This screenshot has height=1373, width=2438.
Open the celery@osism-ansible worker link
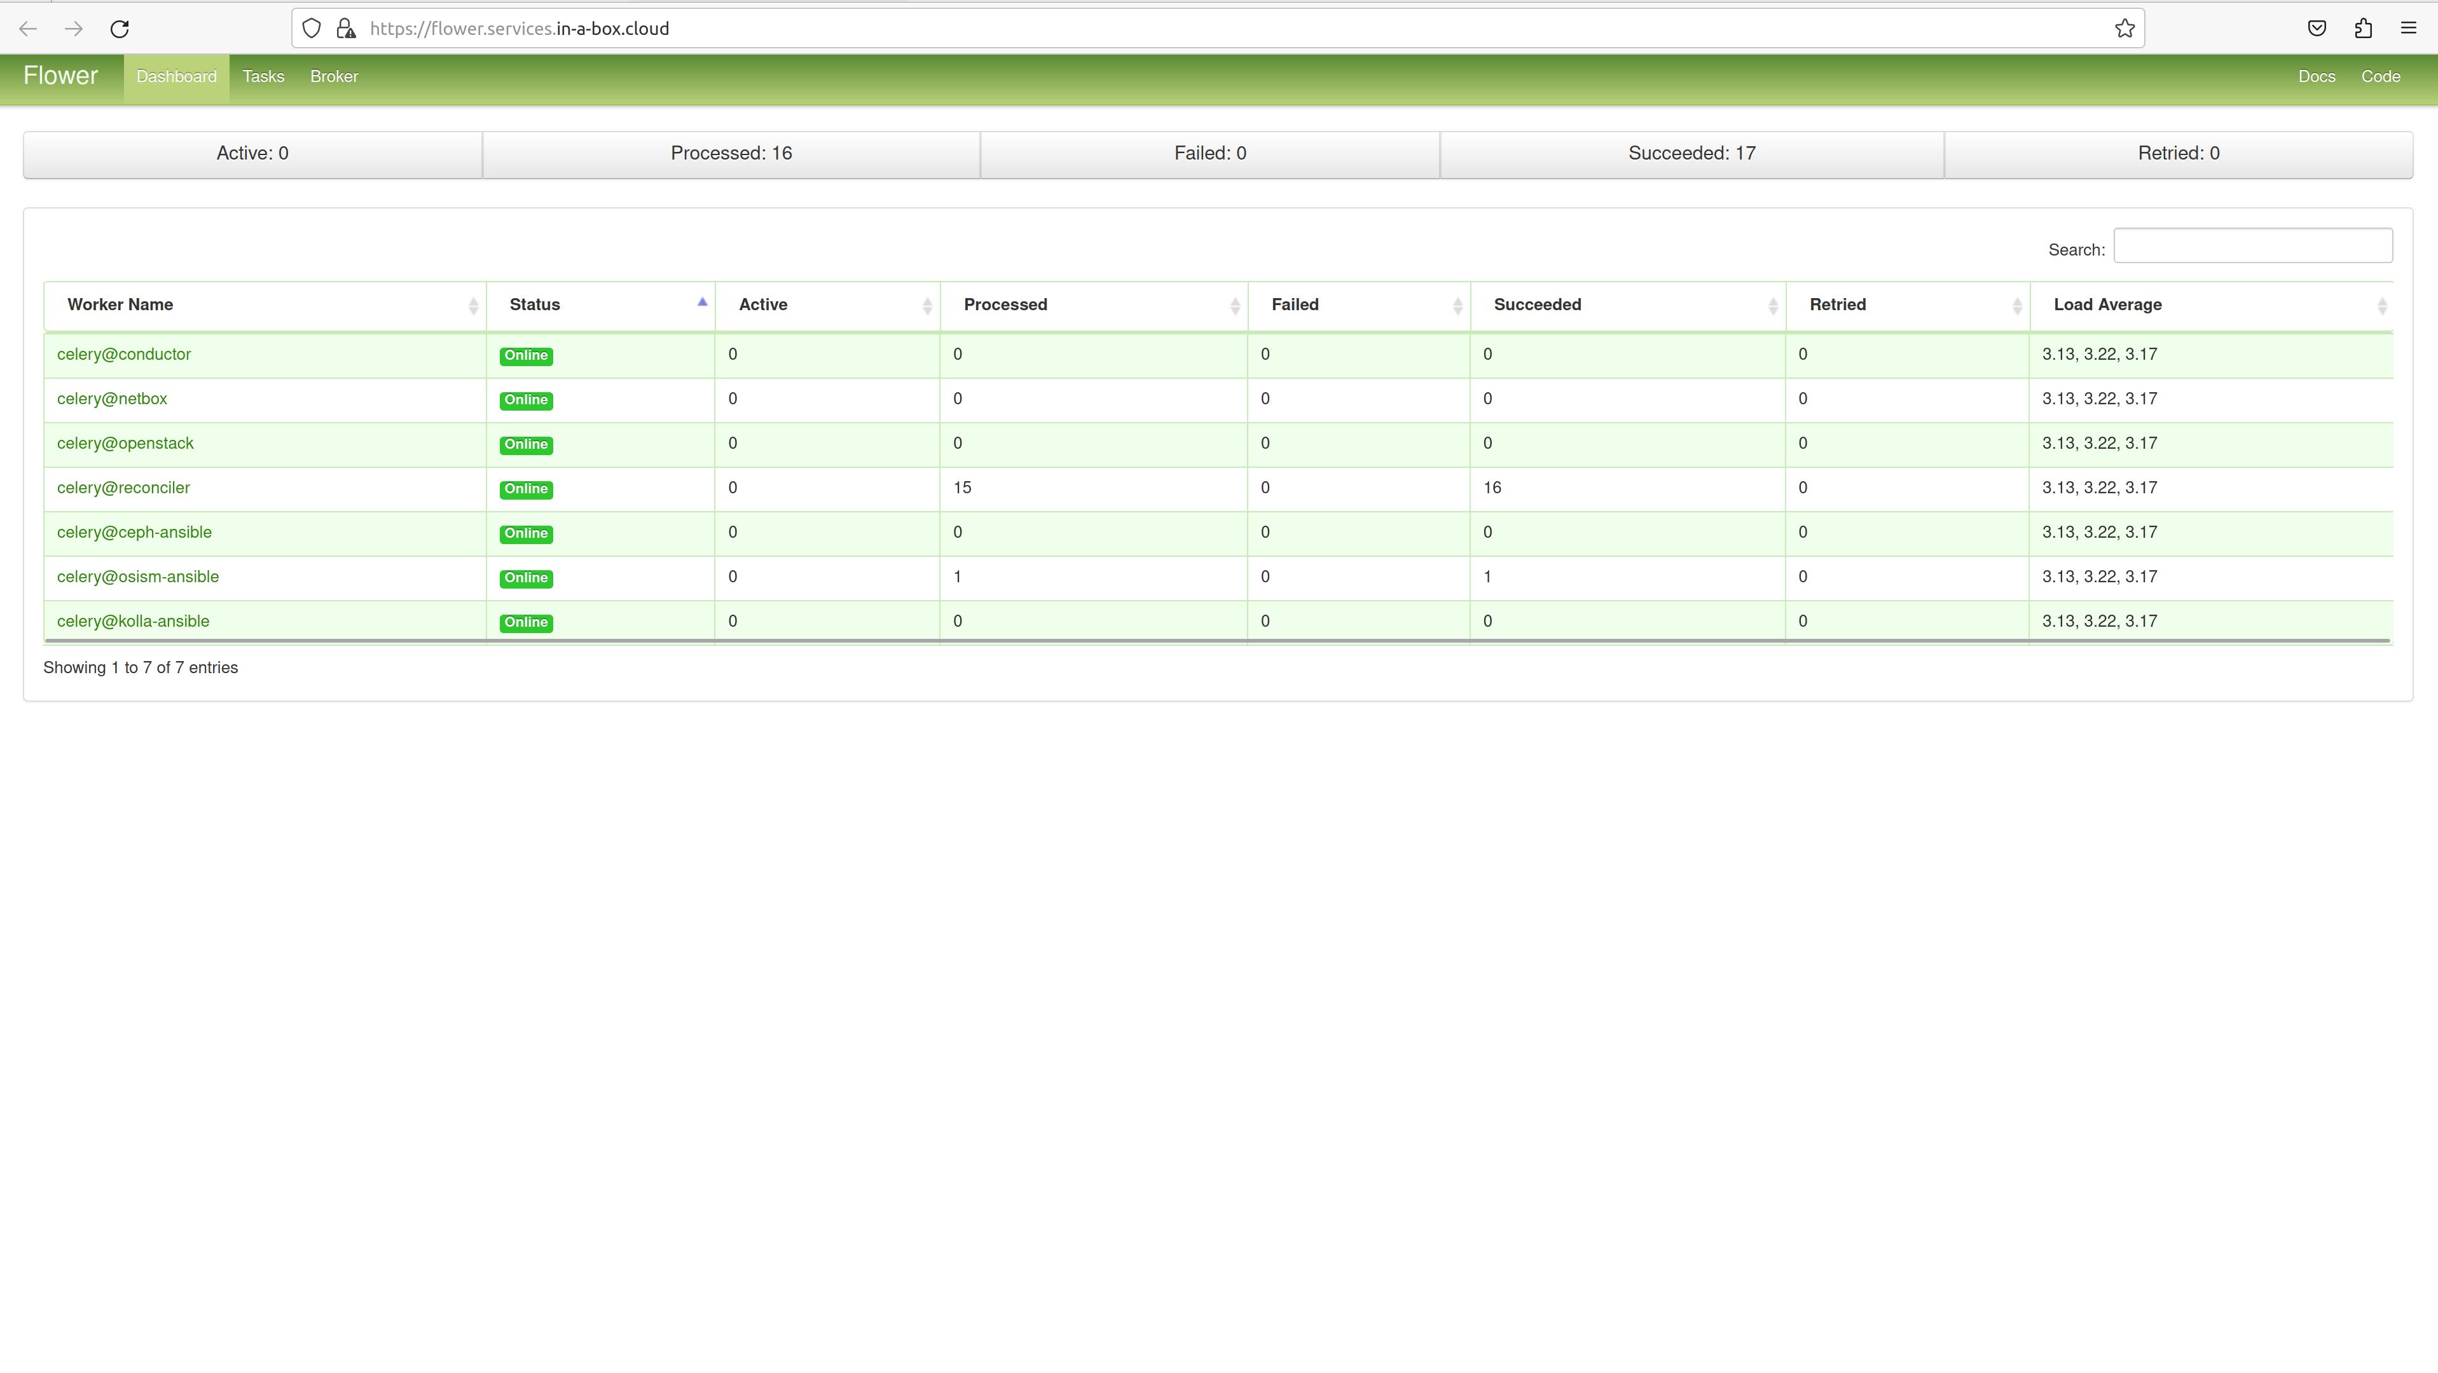click(x=137, y=577)
